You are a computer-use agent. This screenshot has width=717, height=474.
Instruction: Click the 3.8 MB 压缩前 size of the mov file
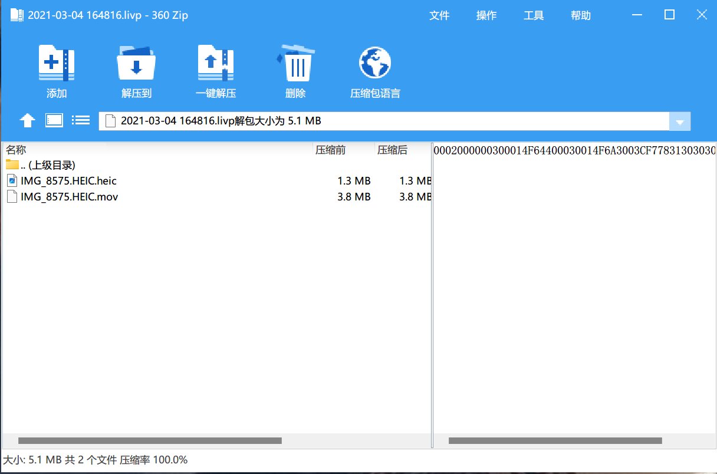coord(354,197)
